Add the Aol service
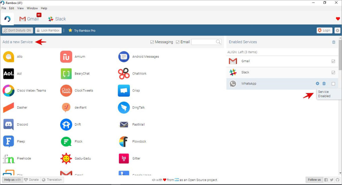 (12, 74)
